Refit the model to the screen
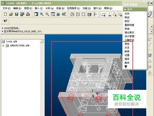154x116 pixels. pos(53,14)
